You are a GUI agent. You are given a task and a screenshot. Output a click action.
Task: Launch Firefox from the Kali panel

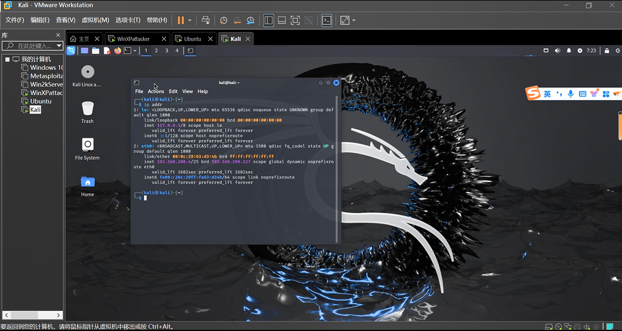coord(117,50)
